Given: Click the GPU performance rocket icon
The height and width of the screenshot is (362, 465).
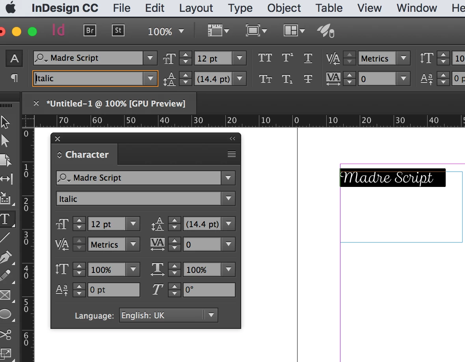Looking at the screenshot, I should pos(326,31).
